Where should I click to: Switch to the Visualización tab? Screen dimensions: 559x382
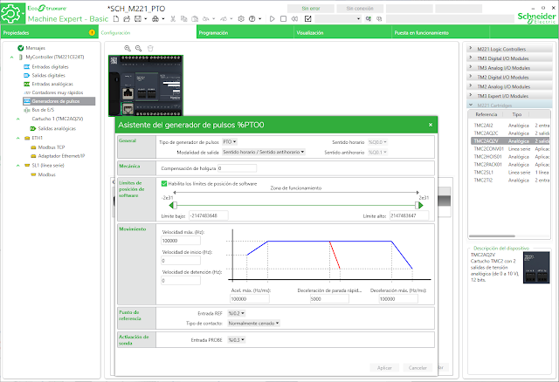[x=343, y=32]
